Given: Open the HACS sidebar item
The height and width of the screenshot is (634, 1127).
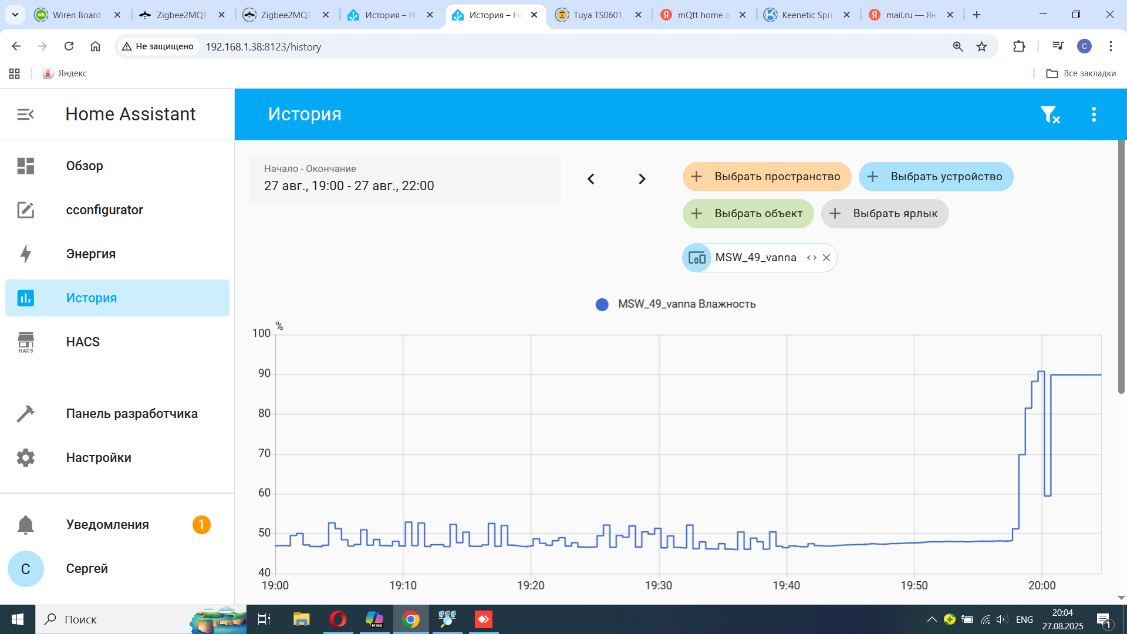Looking at the screenshot, I should (83, 342).
